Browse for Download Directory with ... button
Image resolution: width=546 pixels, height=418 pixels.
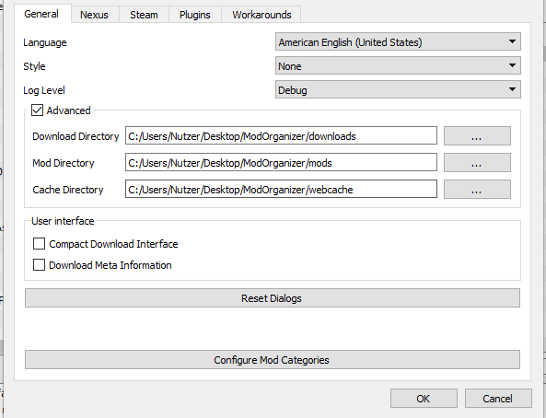pyautogui.click(x=477, y=136)
